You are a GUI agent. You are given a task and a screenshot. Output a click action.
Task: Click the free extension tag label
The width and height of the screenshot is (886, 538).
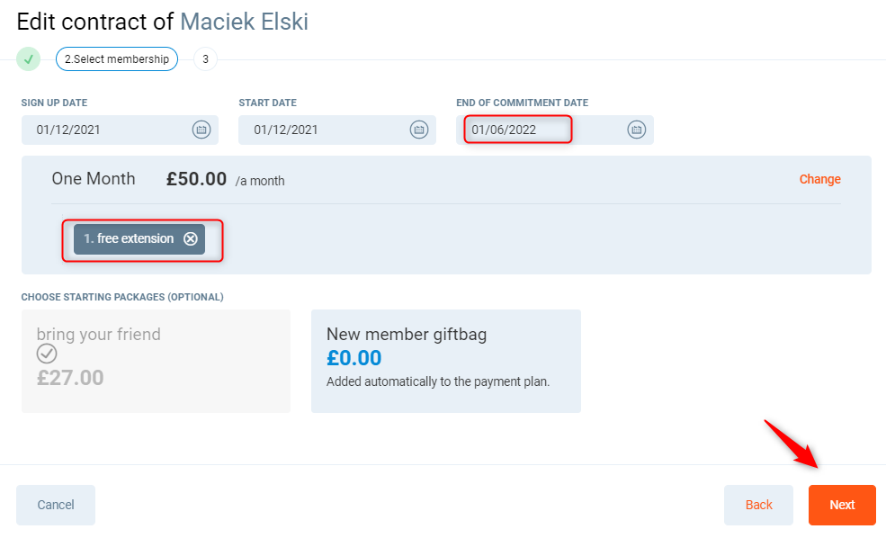click(x=129, y=239)
